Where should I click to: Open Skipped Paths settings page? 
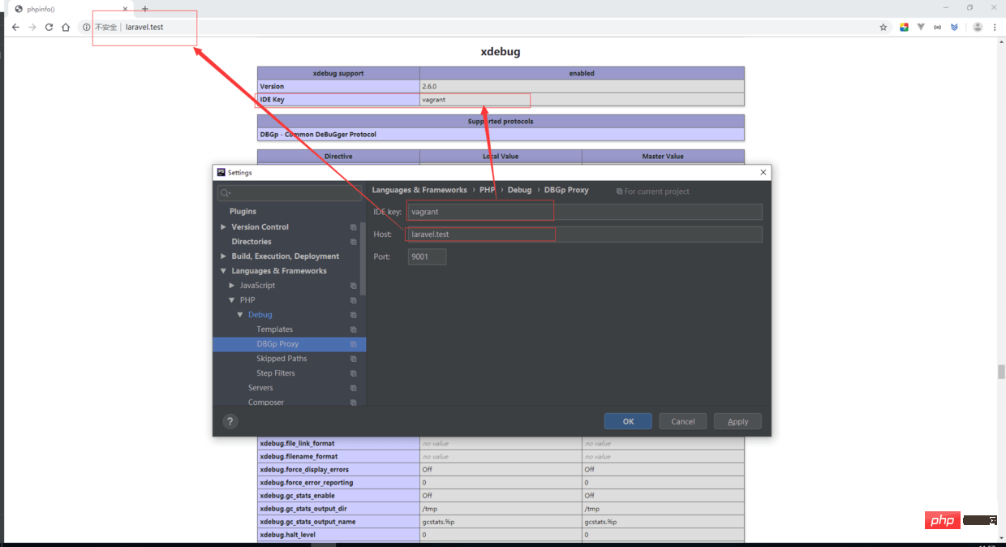[x=282, y=359]
